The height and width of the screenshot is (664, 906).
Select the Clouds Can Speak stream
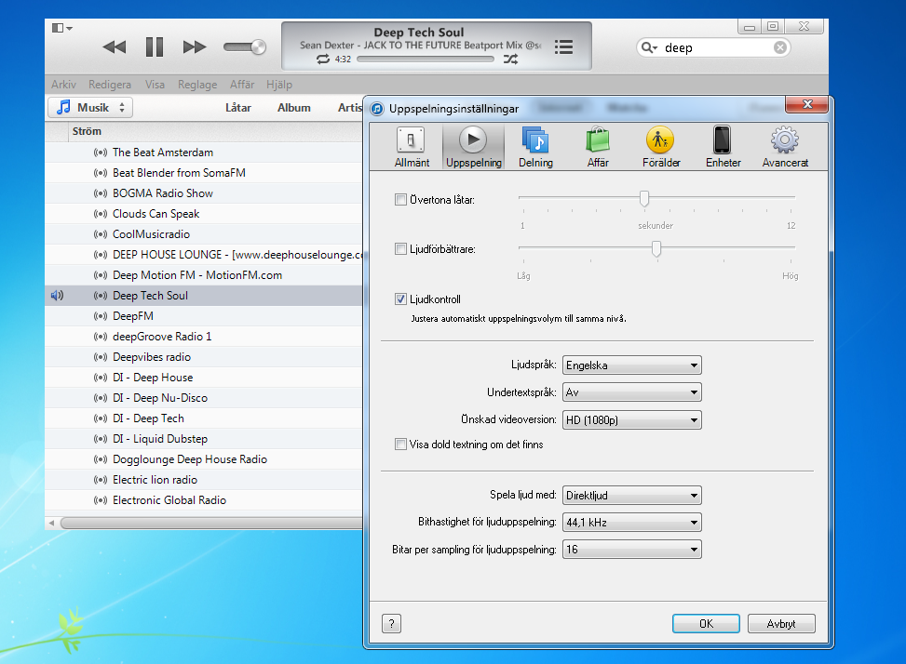coord(203,214)
